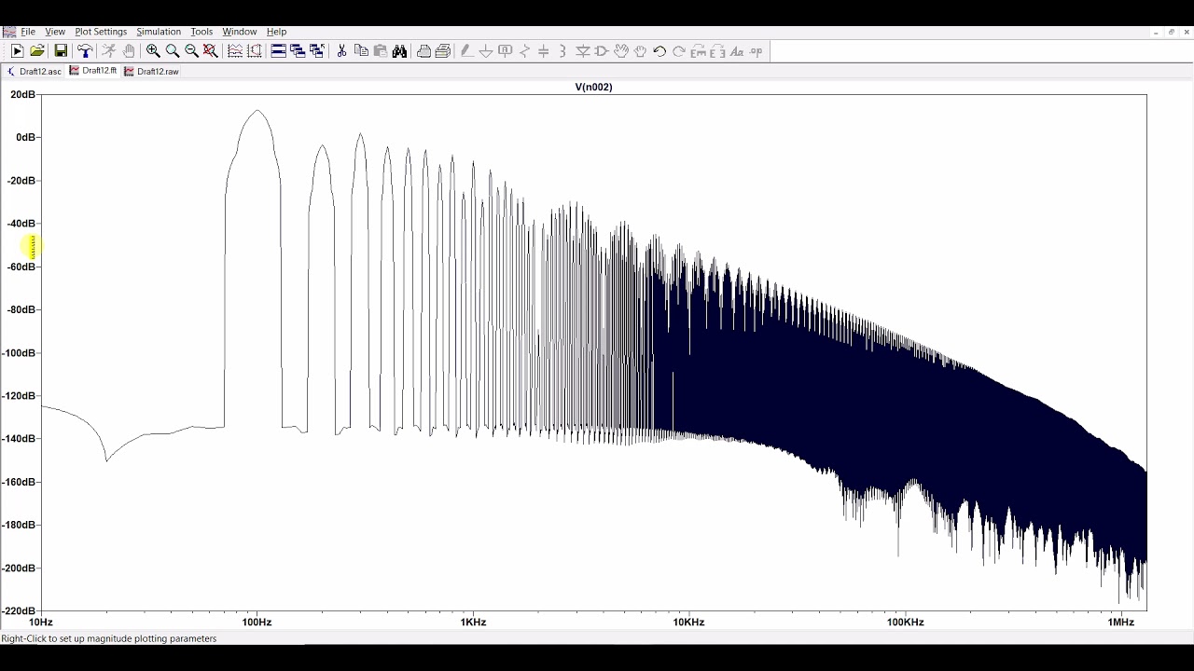Screen dimensions: 1194x671
Task: Select the Draw Wire pencil tool
Action: [465, 51]
